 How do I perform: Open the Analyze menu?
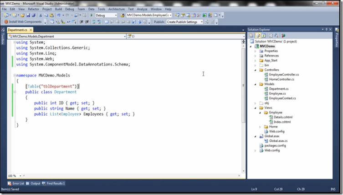(142, 9)
